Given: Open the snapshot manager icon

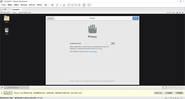Looking at the screenshot, I should pyautogui.click(x=64, y=5).
